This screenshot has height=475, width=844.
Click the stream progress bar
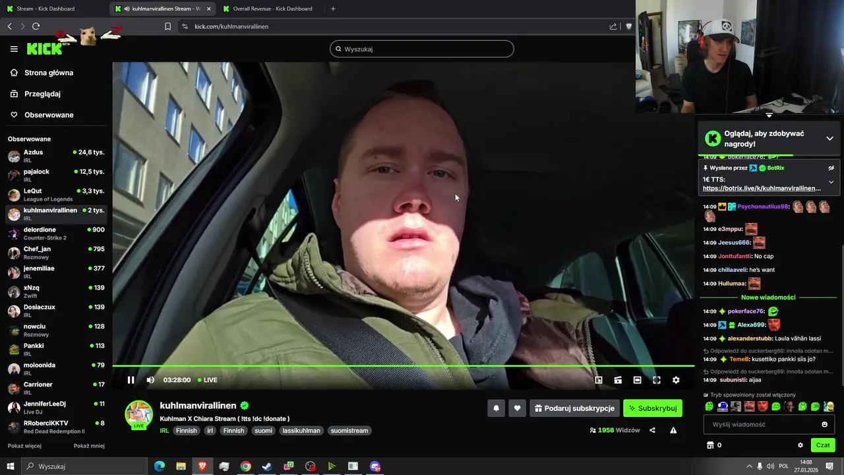point(403,365)
